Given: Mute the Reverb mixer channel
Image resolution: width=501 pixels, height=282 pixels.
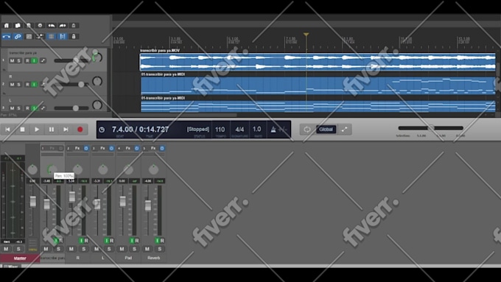Looking at the screenshot, I should click(x=147, y=249).
